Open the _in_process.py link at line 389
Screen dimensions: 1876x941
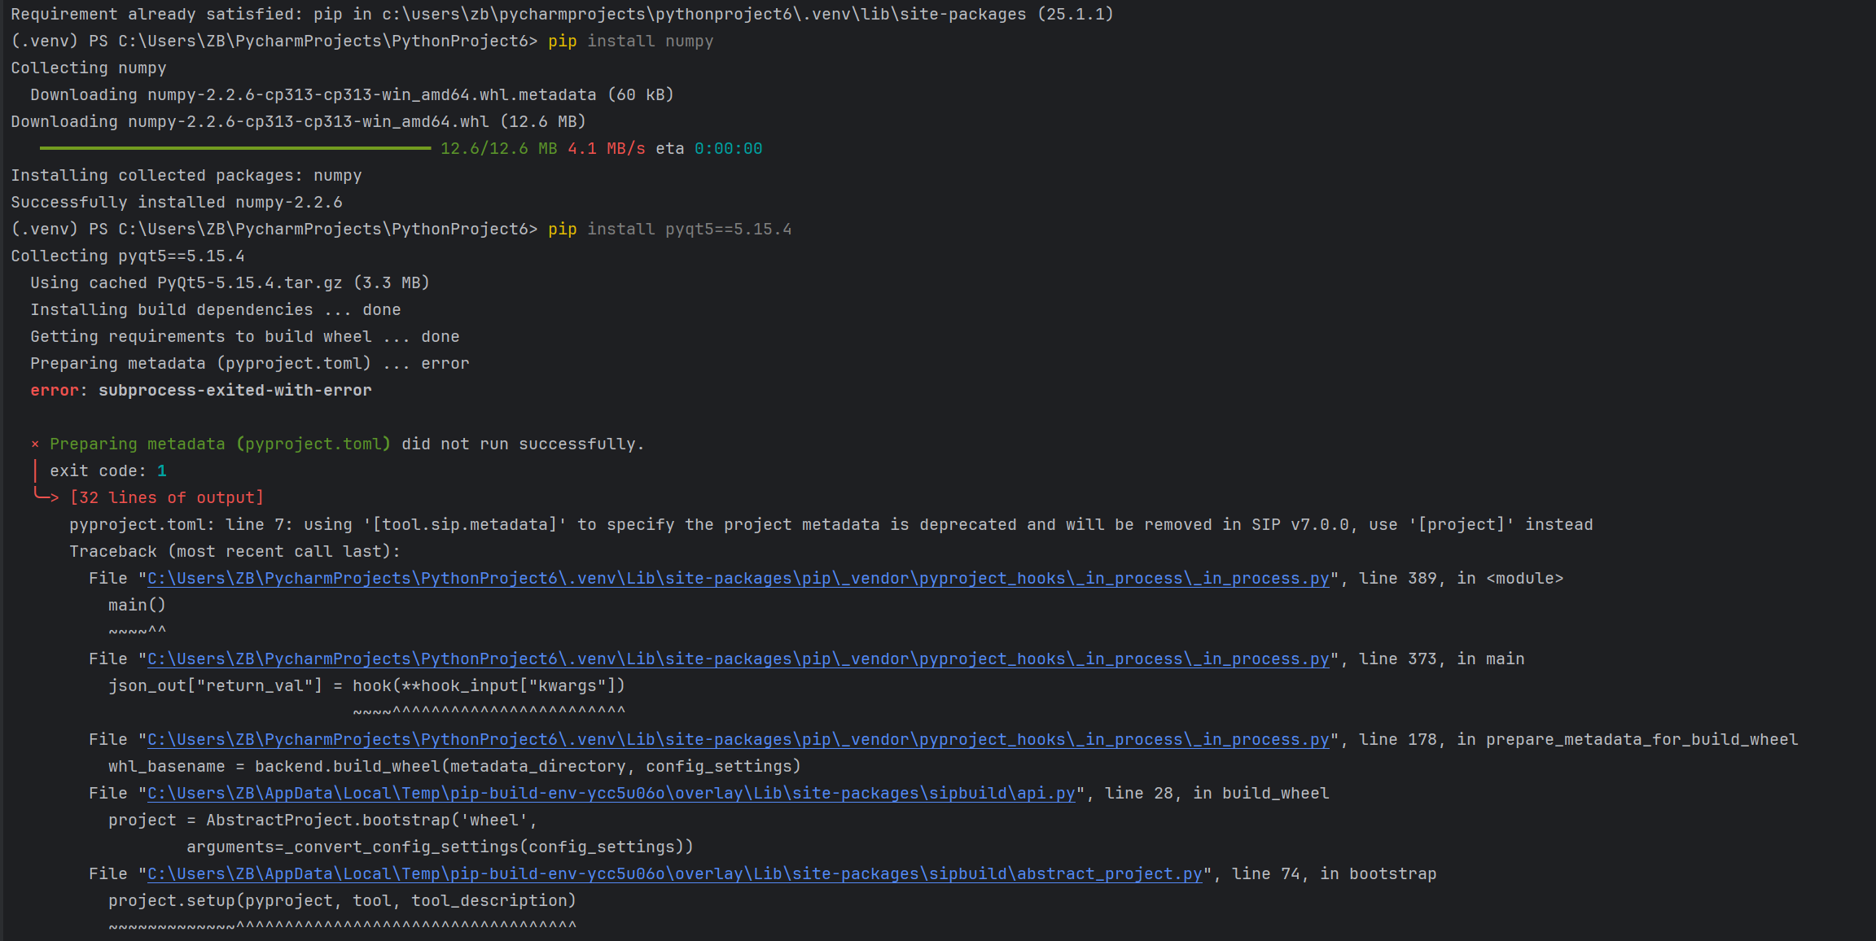(737, 578)
